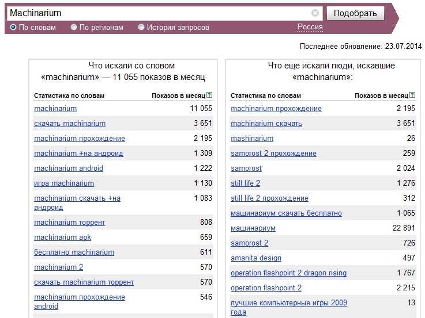Screen dimensions: 425x318
Task: Open the machinarium 2 link
Action: 59,267
